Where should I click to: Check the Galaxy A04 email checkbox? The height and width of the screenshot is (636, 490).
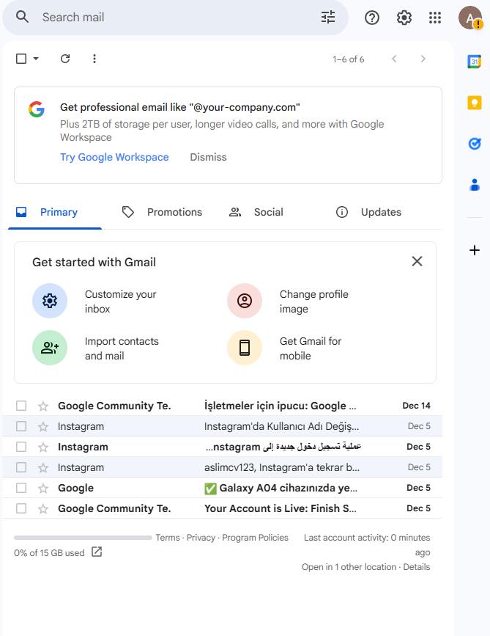tap(21, 488)
